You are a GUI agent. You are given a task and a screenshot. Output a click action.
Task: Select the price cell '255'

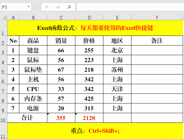(x=89, y=50)
